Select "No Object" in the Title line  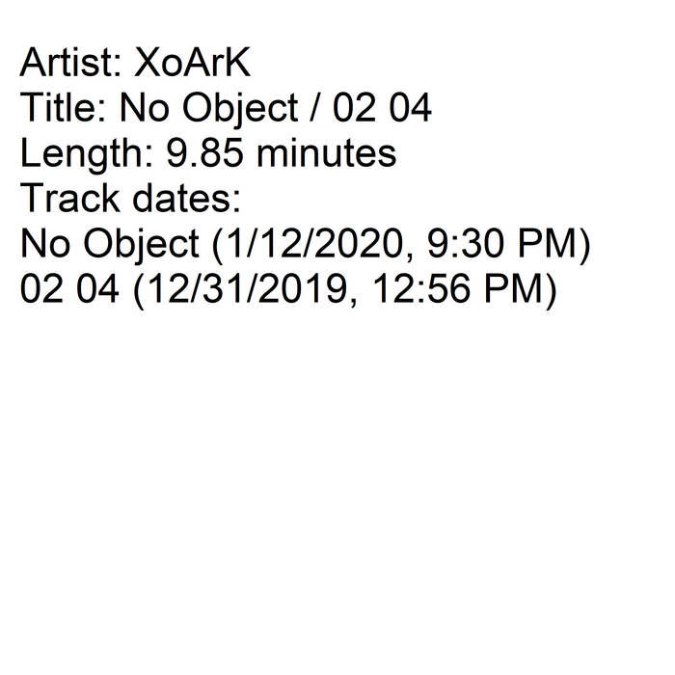(208, 109)
